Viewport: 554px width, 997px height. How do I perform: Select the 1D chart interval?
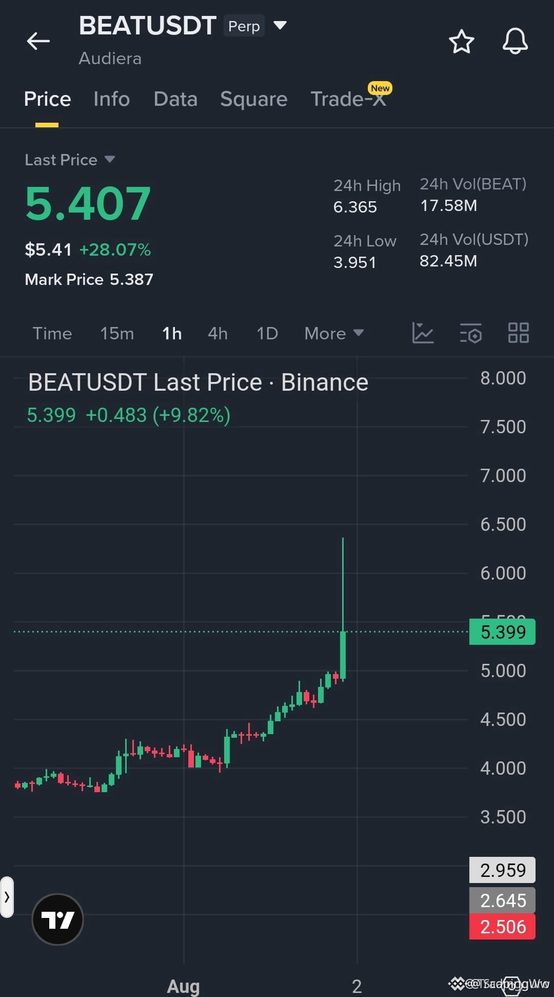click(x=267, y=333)
